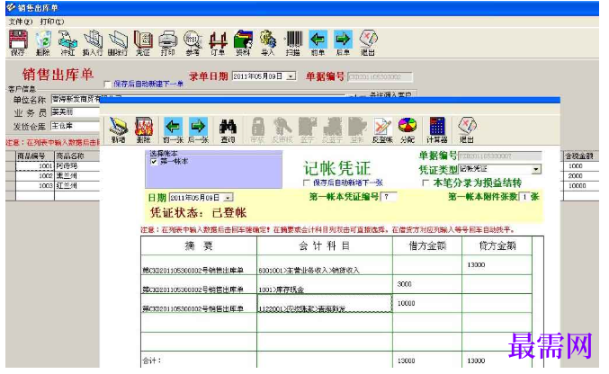Image resolution: width=609 pixels, height=374 pixels.
Task: Enable 保存后自动新增下一张 checkbox in voucher
Action: pos(307,183)
